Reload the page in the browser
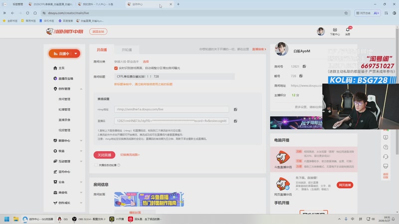The height and width of the screenshot is (224, 399). [x=27, y=13]
